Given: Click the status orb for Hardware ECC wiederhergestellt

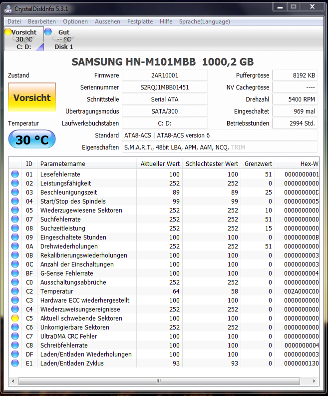Looking at the screenshot, I should click(x=15, y=300).
